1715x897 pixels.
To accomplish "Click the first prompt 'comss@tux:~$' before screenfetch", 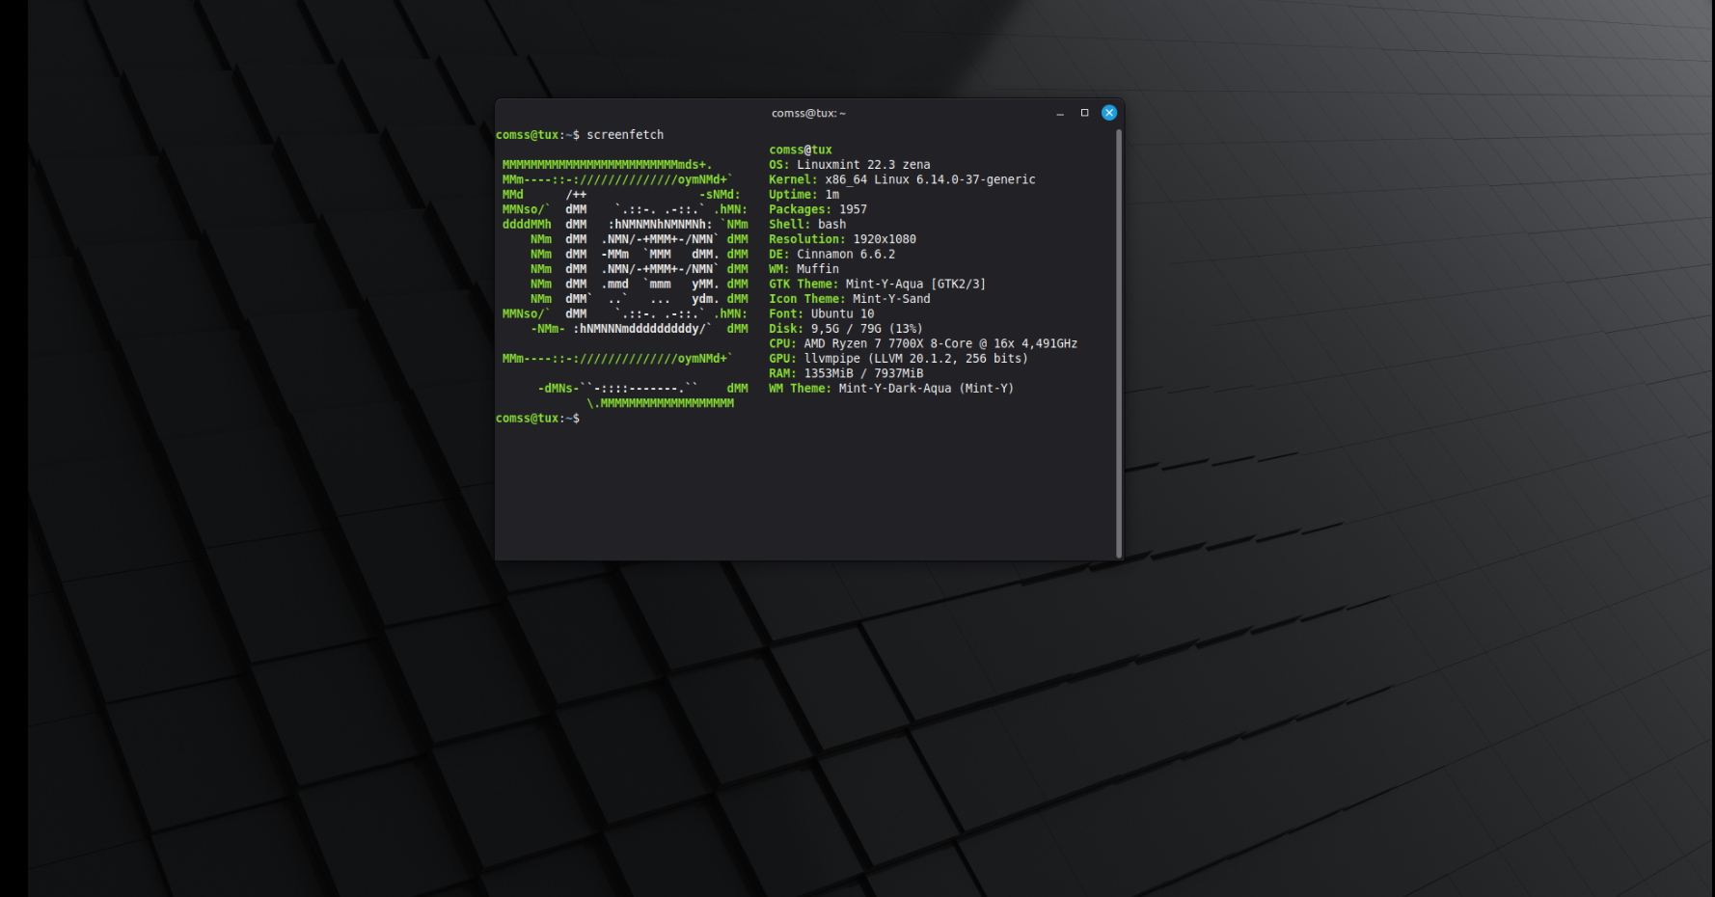I will [x=537, y=135].
